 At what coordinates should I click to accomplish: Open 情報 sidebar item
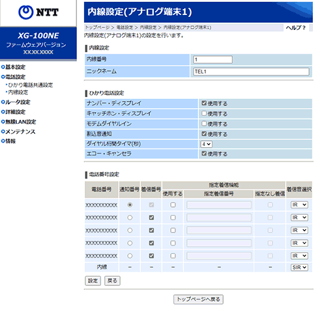click(8, 141)
